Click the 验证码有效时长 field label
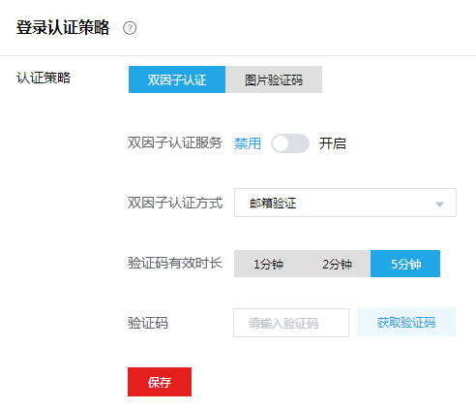Viewport: 476px width, 410px height. click(175, 263)
